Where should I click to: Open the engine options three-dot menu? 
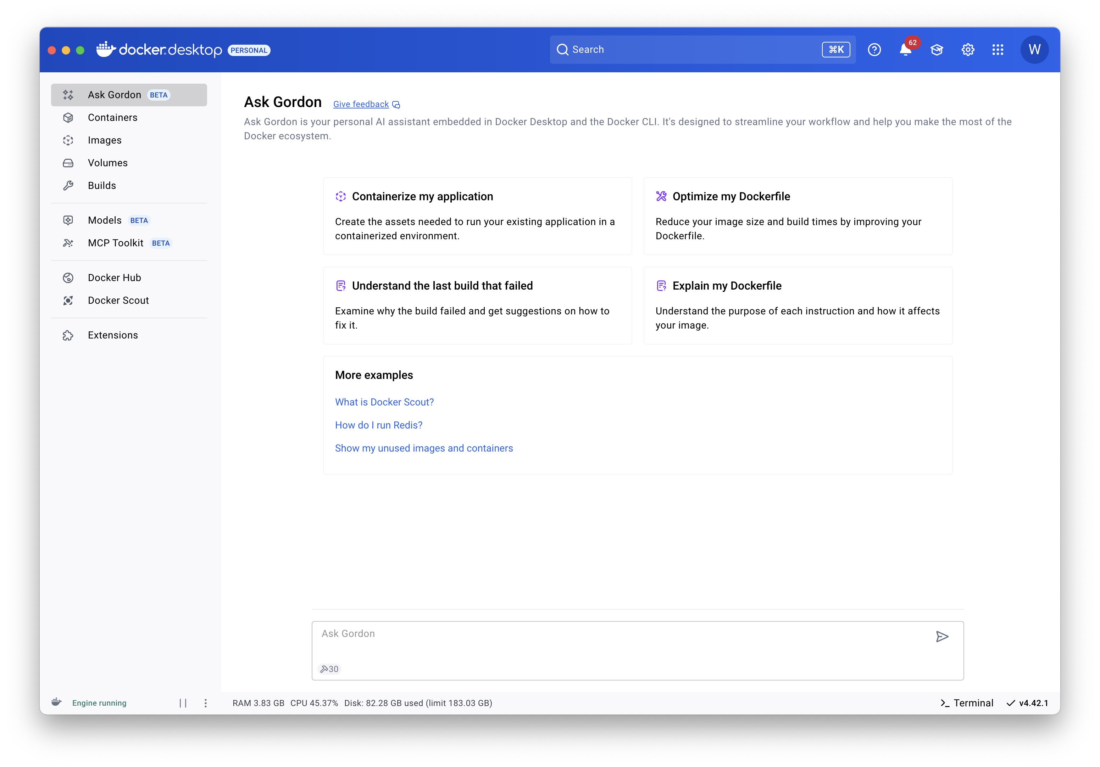click(206, 703)
